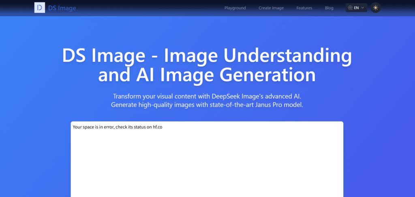Click the DS Image logo icon
This screenshot has height=197, width=415.
pos(40,8)
